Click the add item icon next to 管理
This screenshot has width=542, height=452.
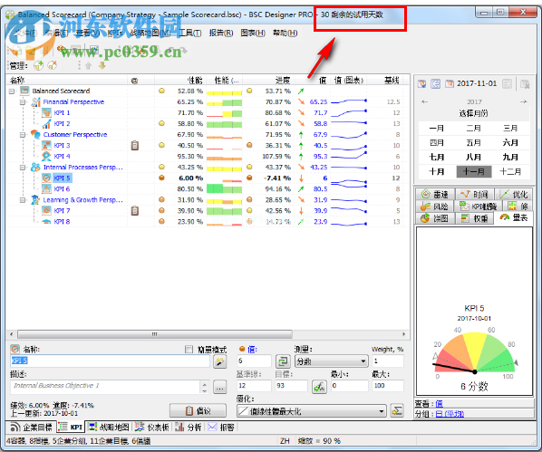pyautogui.click(x=38, y=65)
